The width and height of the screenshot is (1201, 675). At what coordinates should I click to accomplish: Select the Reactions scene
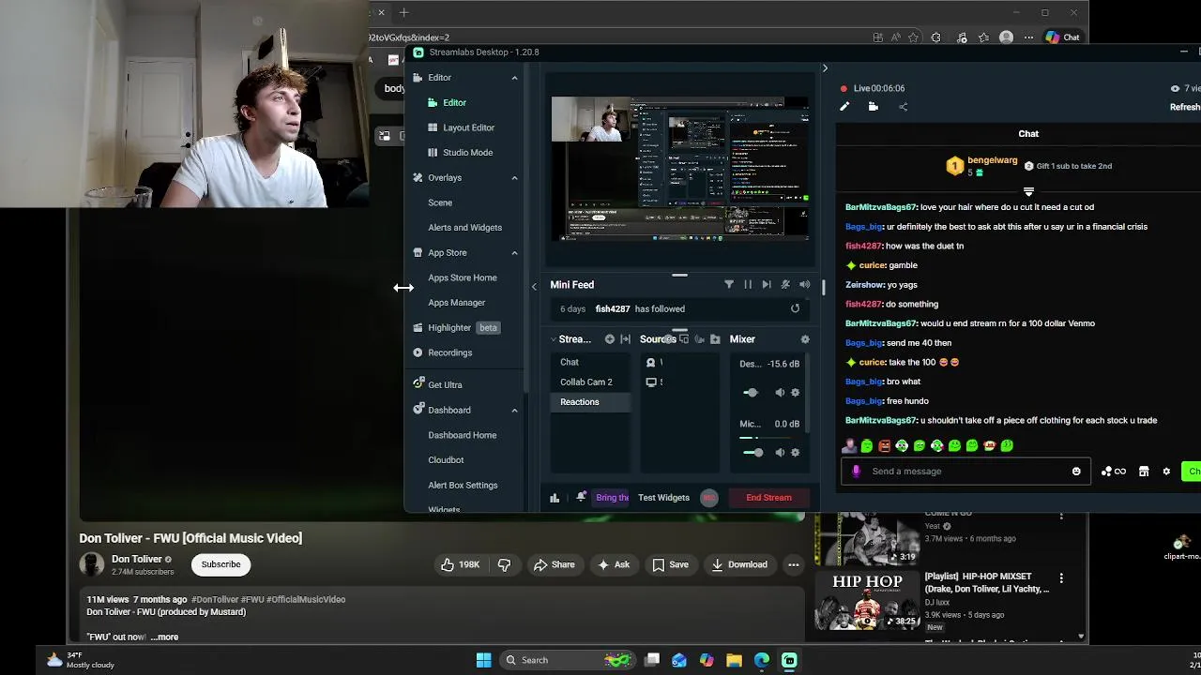591,402
